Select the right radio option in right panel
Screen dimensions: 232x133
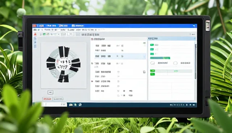click(x=175, y=63)
